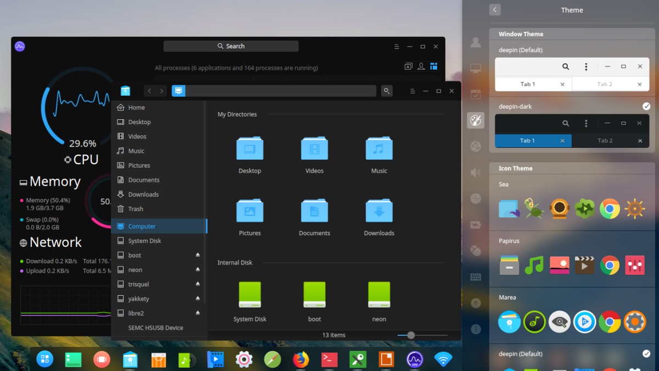Image resolution: width=659 pixels, height=371 pixels.
Task: Launch Firefox from the dock
Action: tap(301, 360)
